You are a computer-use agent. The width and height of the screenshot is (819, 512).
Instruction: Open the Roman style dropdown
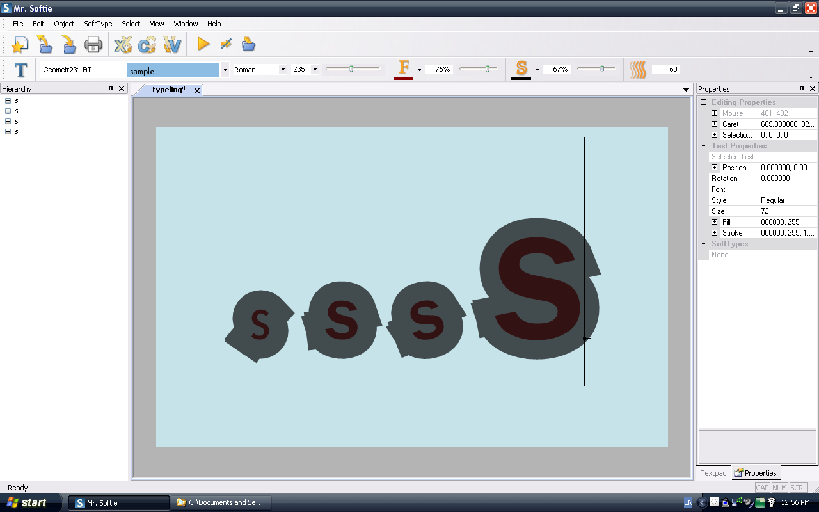pos(283,70)
